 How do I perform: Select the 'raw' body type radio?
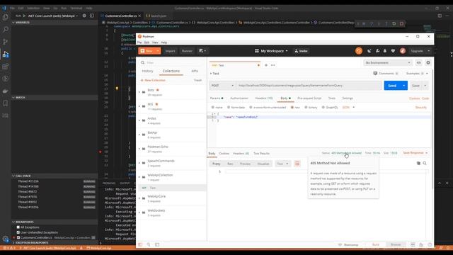tap(292, 107)
